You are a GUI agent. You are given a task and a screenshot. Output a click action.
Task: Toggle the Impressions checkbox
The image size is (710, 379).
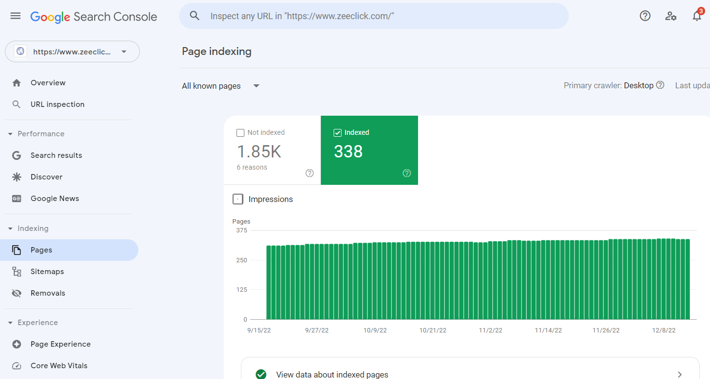(238, 199)
